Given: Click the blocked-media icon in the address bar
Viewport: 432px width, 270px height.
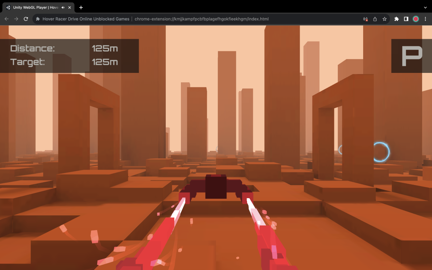Looking at the screenshot, I should [365, 19].
